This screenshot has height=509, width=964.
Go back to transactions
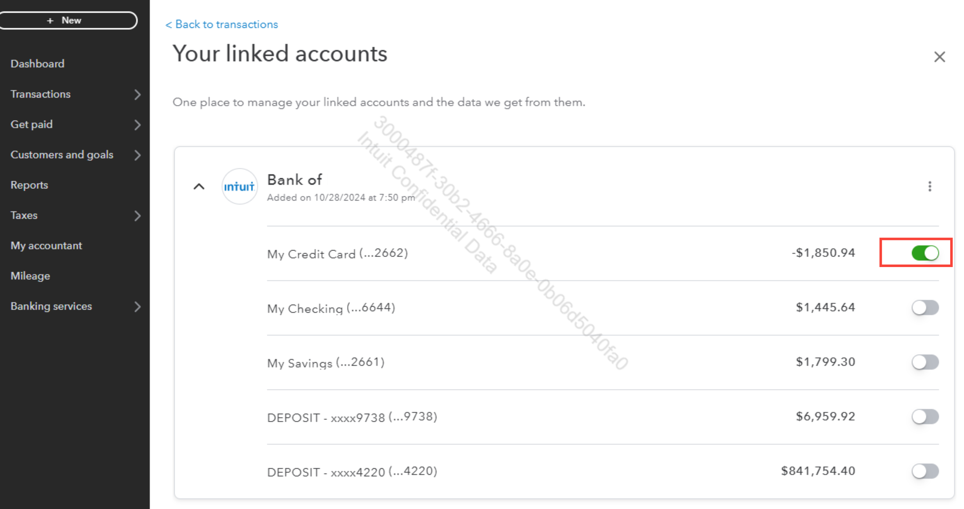point(222,24)
